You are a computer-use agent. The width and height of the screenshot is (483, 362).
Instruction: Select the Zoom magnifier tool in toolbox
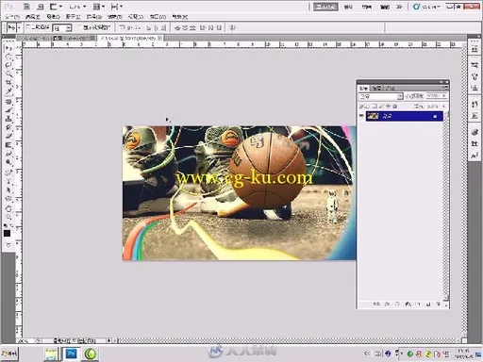pos(8,217)
